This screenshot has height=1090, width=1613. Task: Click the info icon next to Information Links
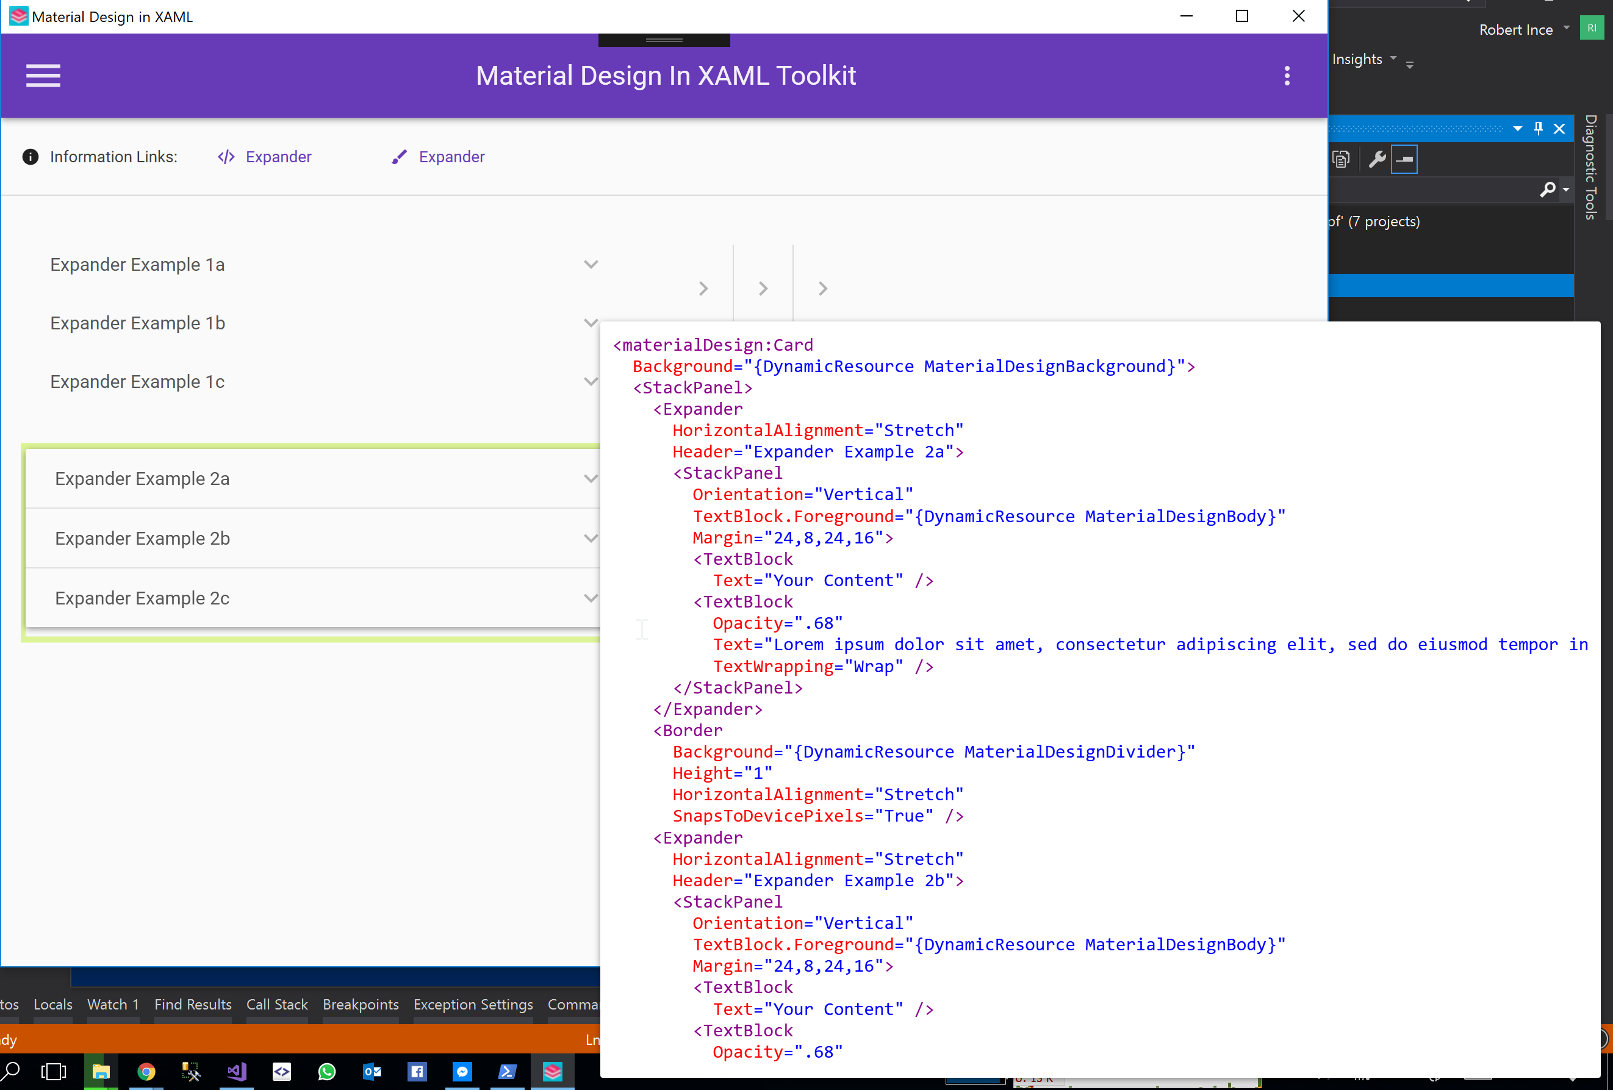(x=30, y=157)
